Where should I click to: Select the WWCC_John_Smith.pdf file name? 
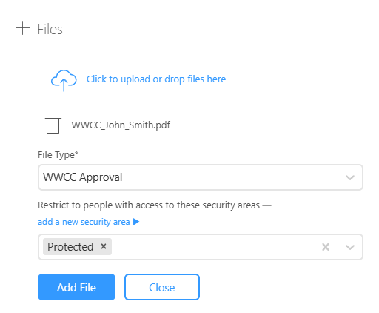click(x=121, y=125)
